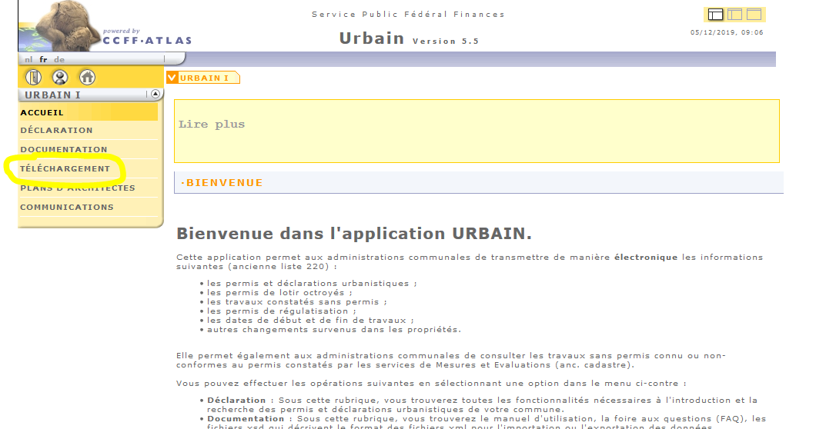Click the URBAIN I breadcrumb tab

tap(204, 78)
